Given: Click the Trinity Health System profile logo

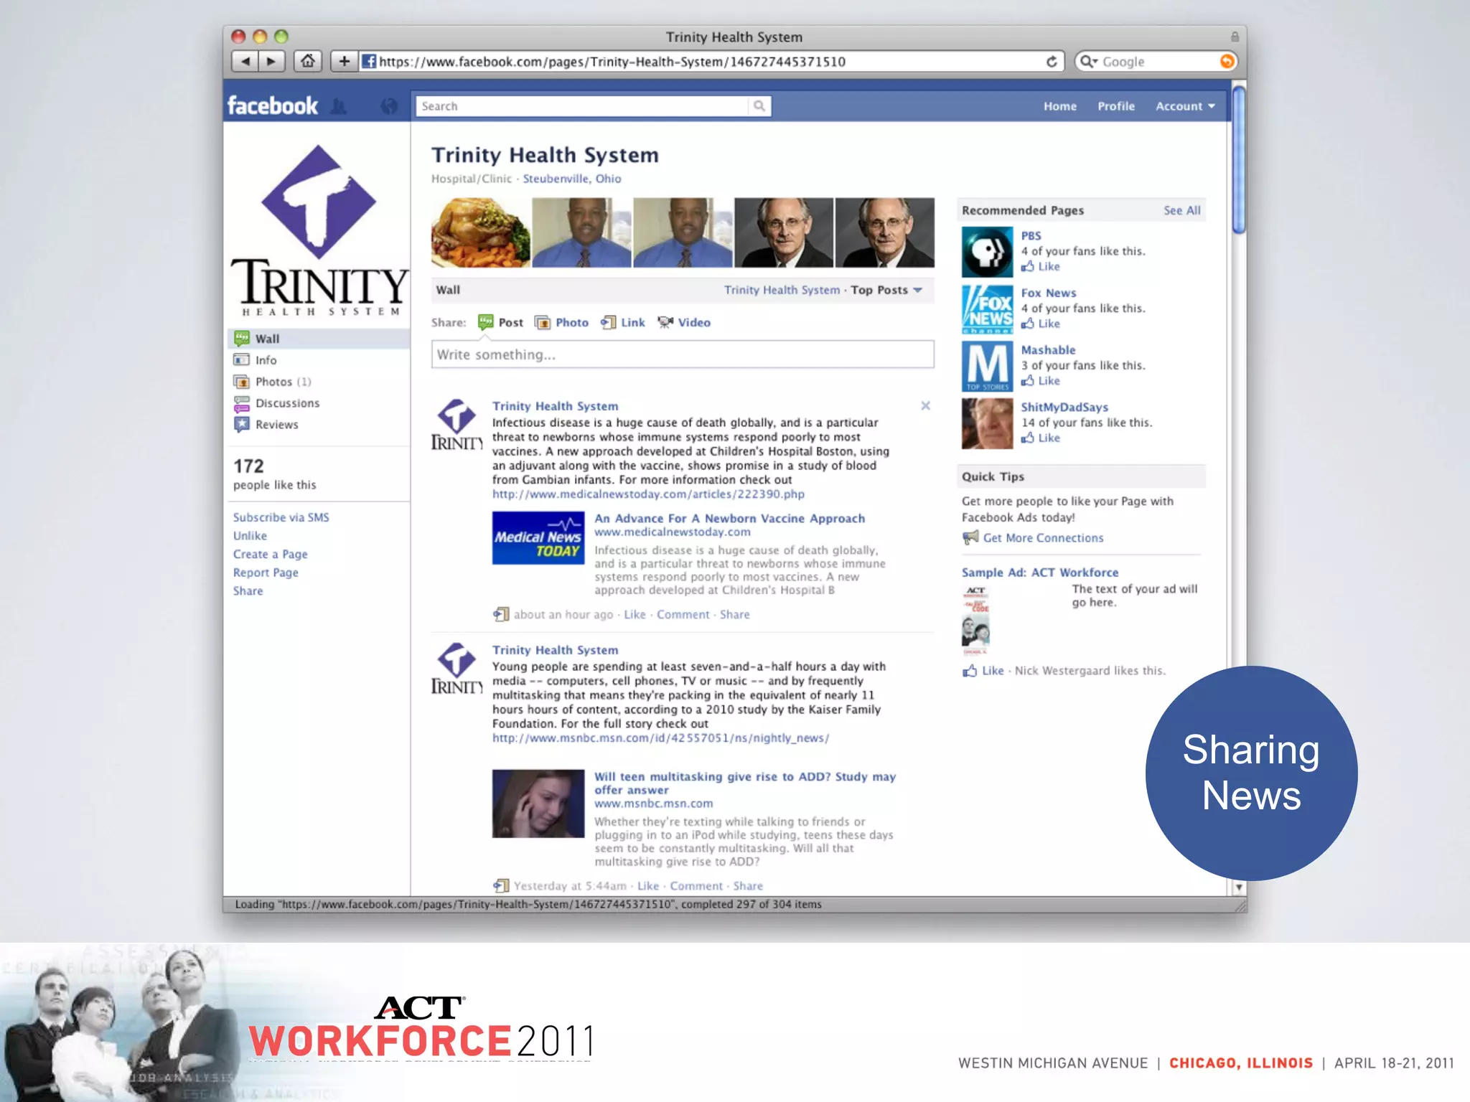Looking at the screenshot, I should (319, 230).
